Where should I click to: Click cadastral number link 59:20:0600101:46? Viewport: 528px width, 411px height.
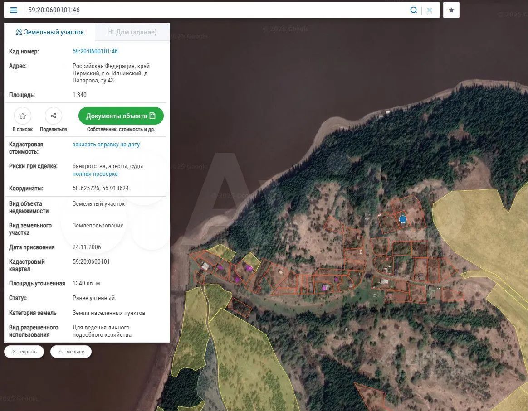pos(95,52)
